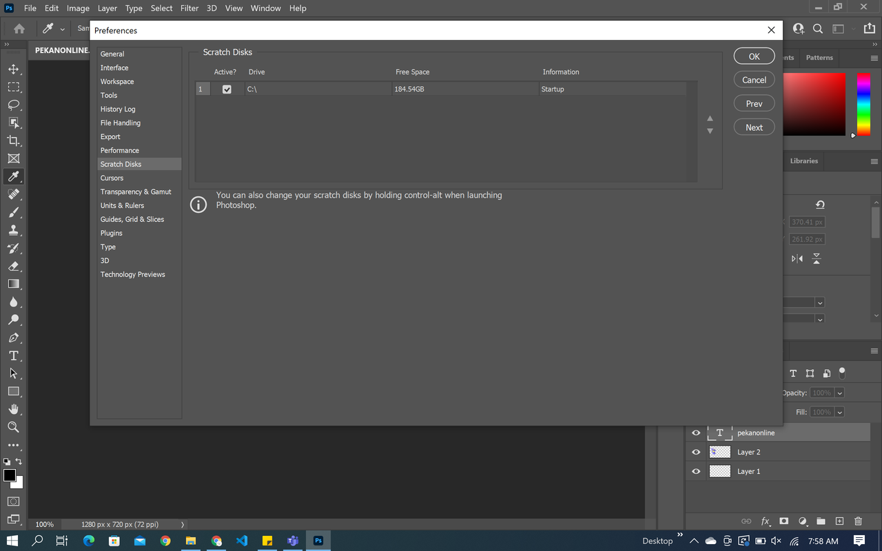Create a new layer group
This screenshot has width=882, height=551.
point(821,521)
